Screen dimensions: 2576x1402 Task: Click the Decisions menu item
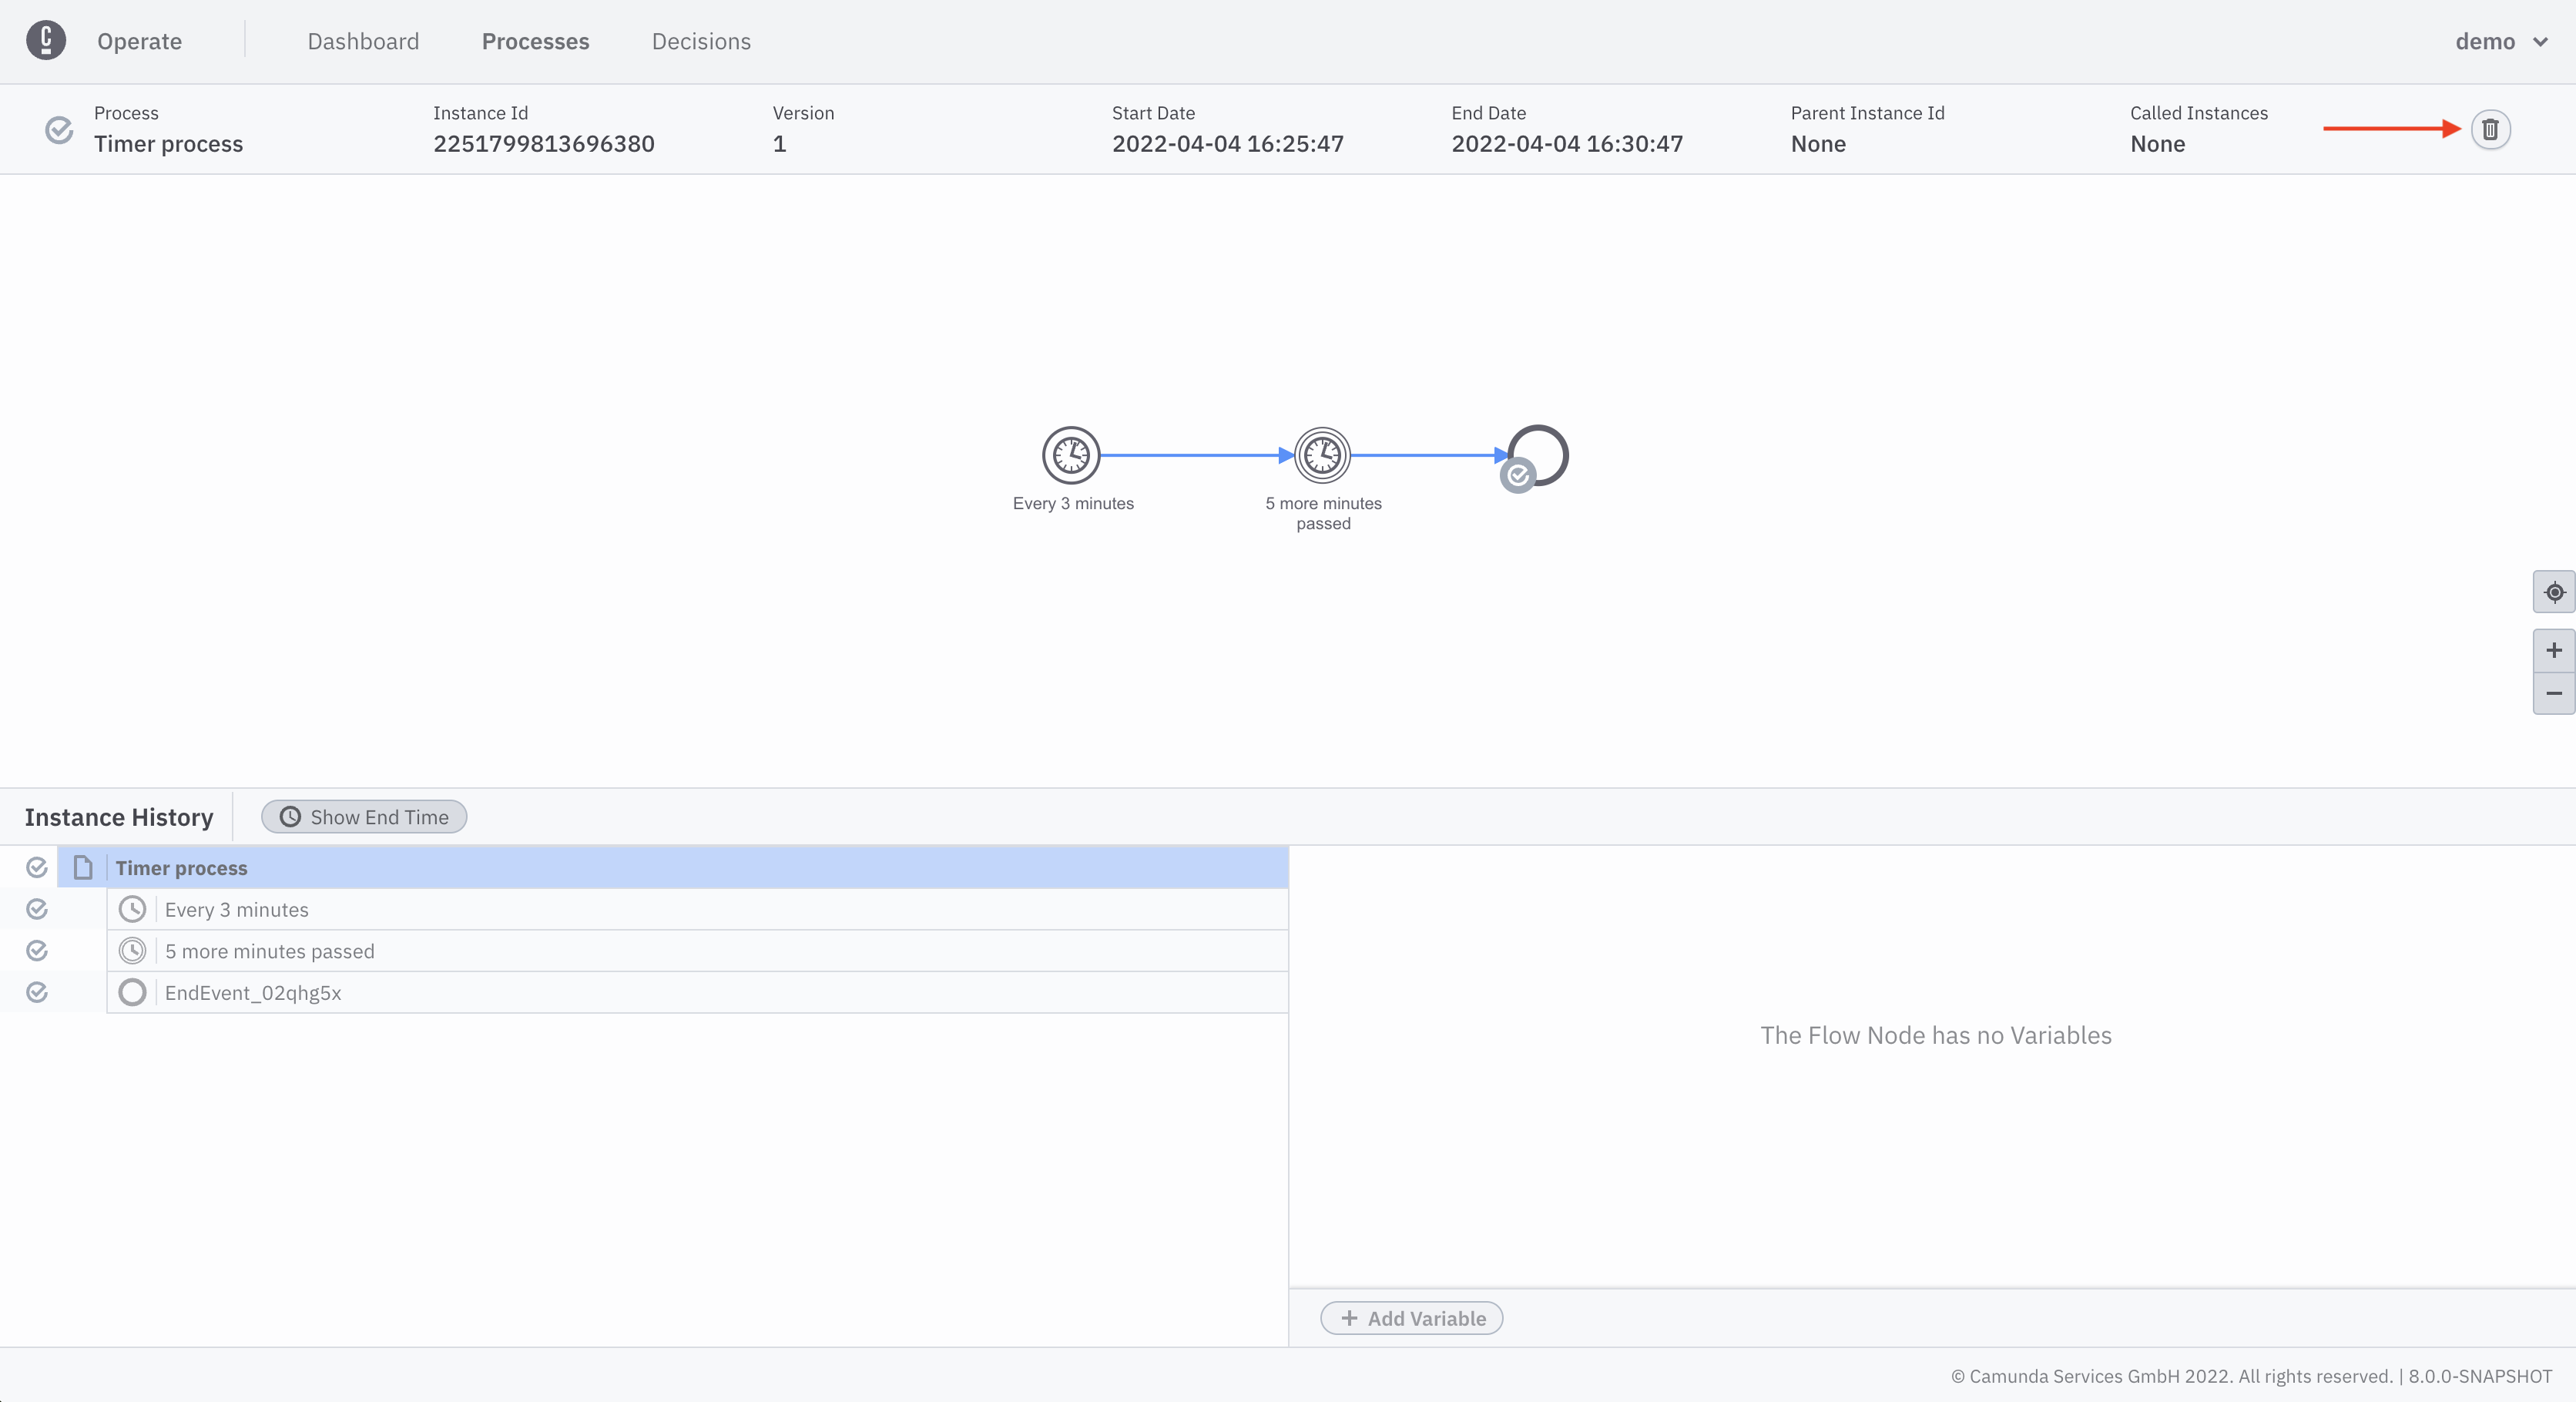(x=699, y=40)
